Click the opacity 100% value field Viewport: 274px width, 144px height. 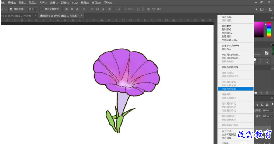(266, 111)
